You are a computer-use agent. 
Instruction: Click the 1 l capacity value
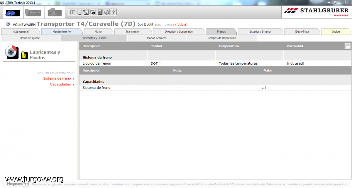tap(264, 88)
